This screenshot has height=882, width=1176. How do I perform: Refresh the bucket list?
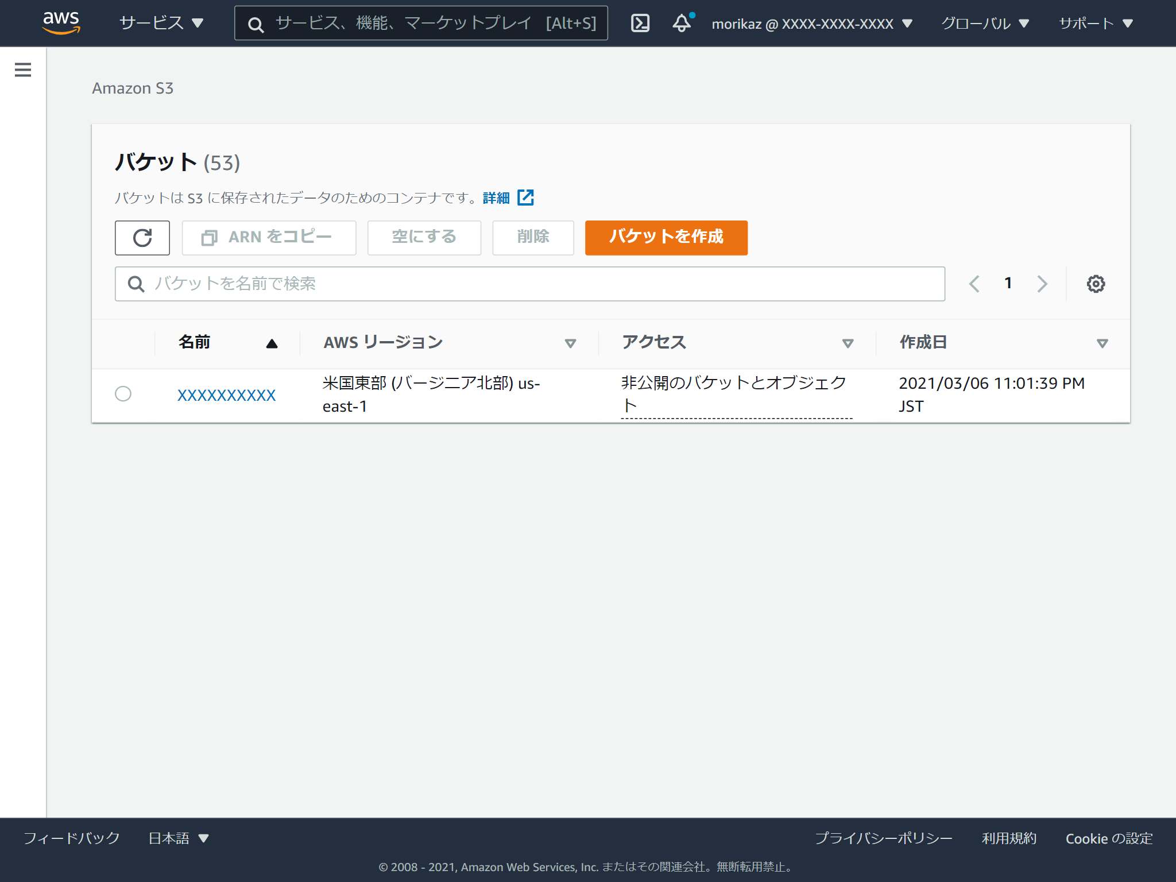tap(142, 237)
